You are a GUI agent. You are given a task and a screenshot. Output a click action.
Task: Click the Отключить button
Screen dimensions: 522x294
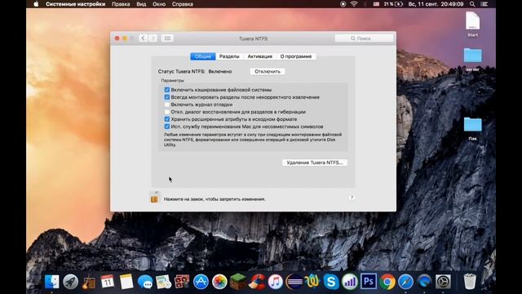268,71
